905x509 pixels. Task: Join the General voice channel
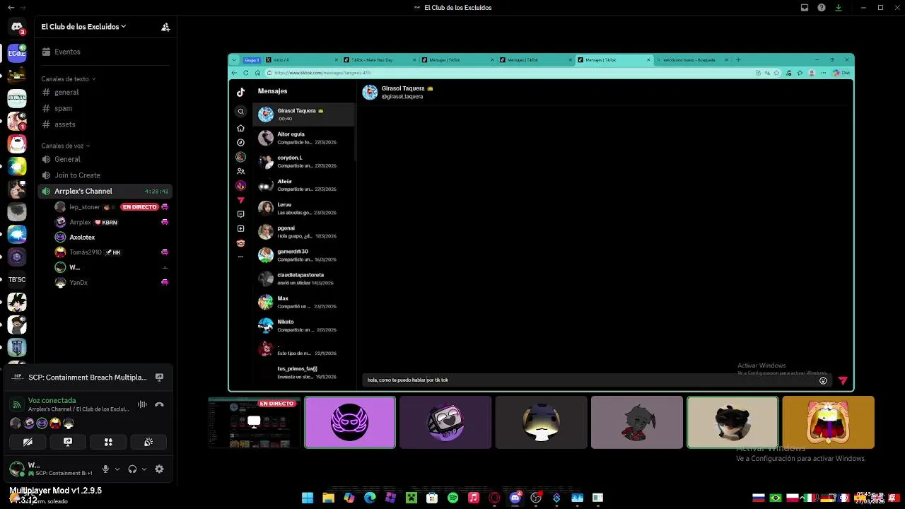pos(68,159)
